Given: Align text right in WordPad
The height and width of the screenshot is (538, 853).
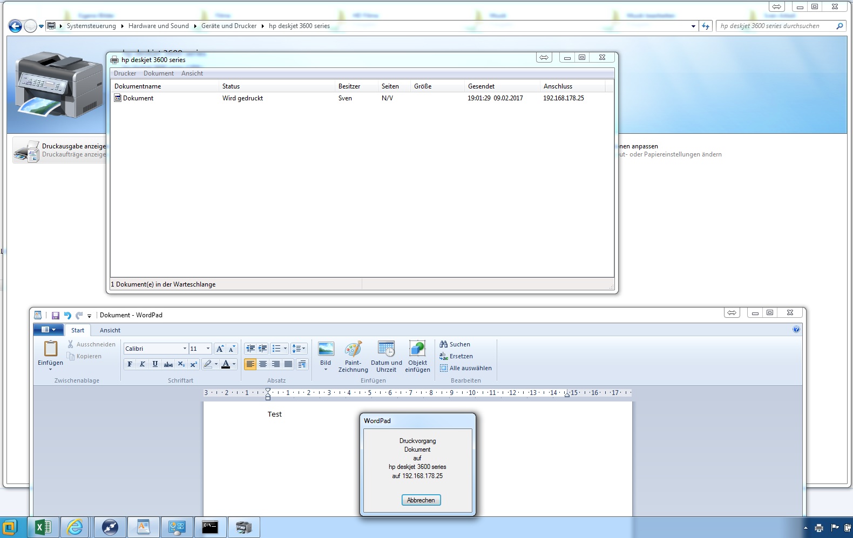Looking at the screenshot, I should click(276, 364).
